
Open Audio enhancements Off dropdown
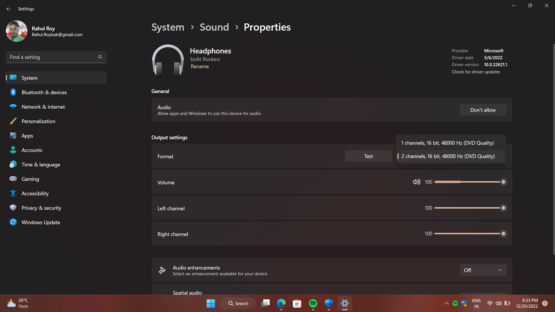[483, 270]
